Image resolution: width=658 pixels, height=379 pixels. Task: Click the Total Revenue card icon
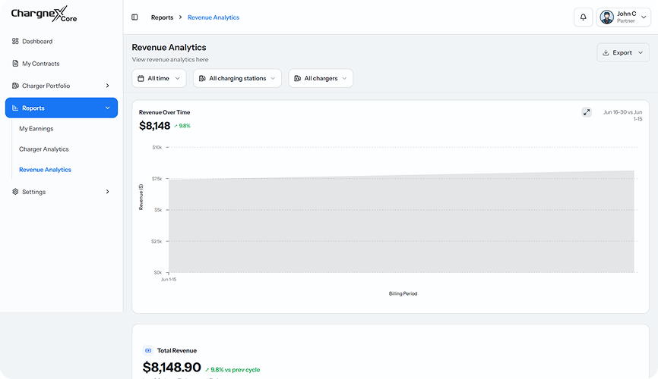pos(148,350)
